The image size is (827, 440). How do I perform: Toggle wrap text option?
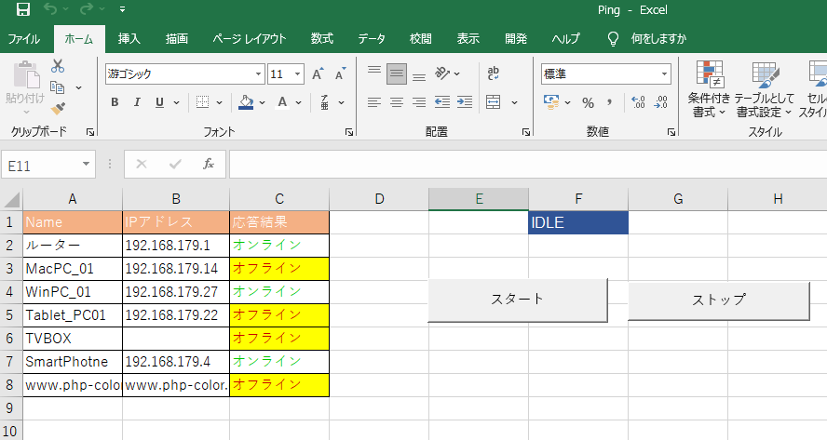coord(494,73)
